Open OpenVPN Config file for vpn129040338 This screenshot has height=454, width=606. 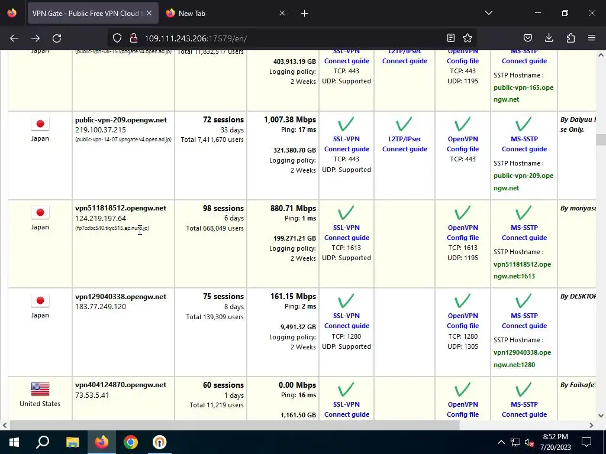pos(463,321)
